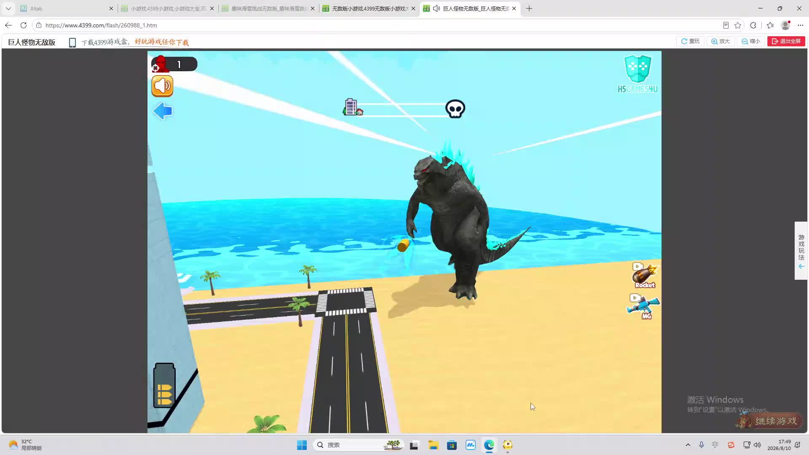Open the notification center bell
809x455 pixels.
tap(798, 445)
